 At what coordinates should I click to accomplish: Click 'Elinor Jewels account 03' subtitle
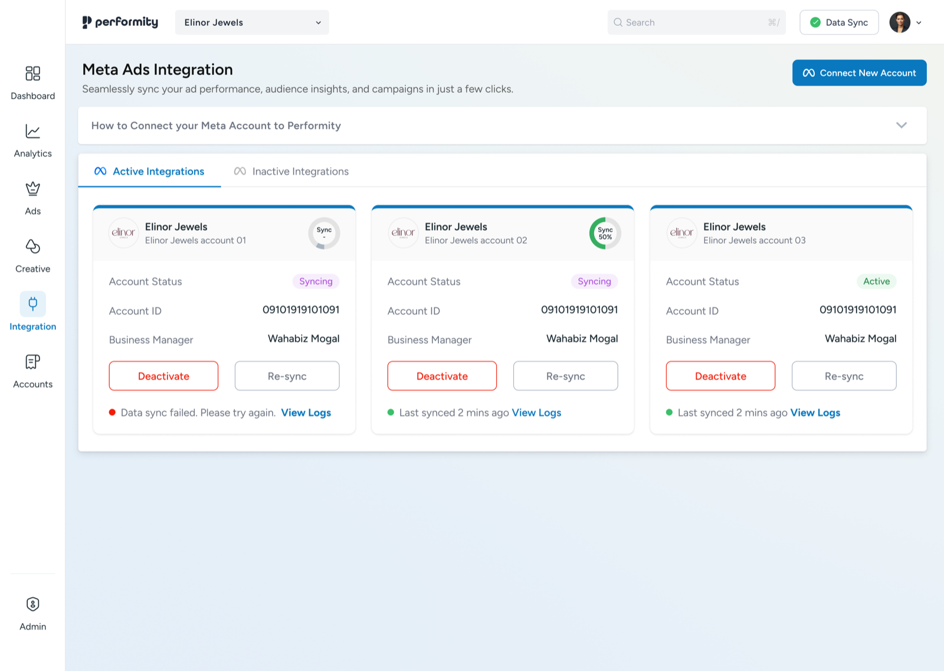pyautogui.click(x=754, y=240)
